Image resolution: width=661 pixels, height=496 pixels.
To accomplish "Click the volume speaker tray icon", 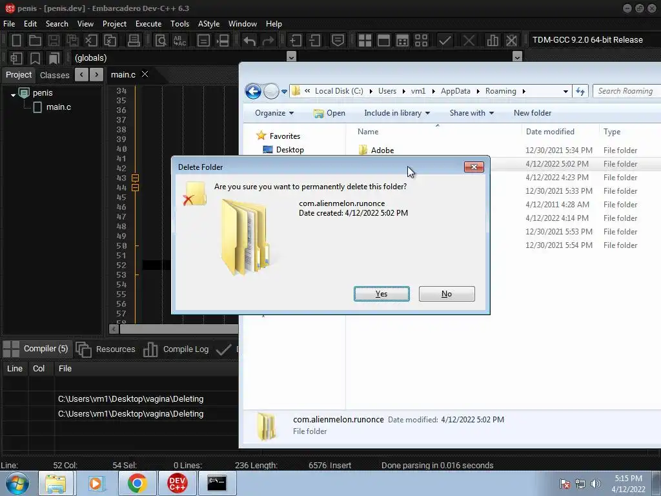I will click(596, 484).
